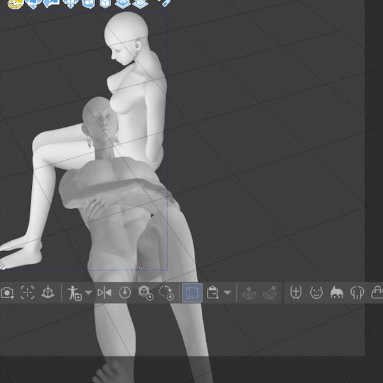Image resolution: width=383 pixels, height=383 pixels.
Task: Flip the pose horizontally with mirror icon
Action: coord(104,293)
